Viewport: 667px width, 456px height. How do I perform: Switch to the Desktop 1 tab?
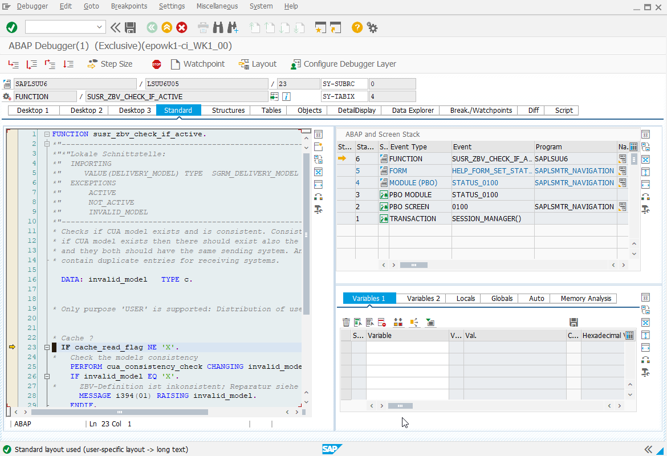coord(33,110)
